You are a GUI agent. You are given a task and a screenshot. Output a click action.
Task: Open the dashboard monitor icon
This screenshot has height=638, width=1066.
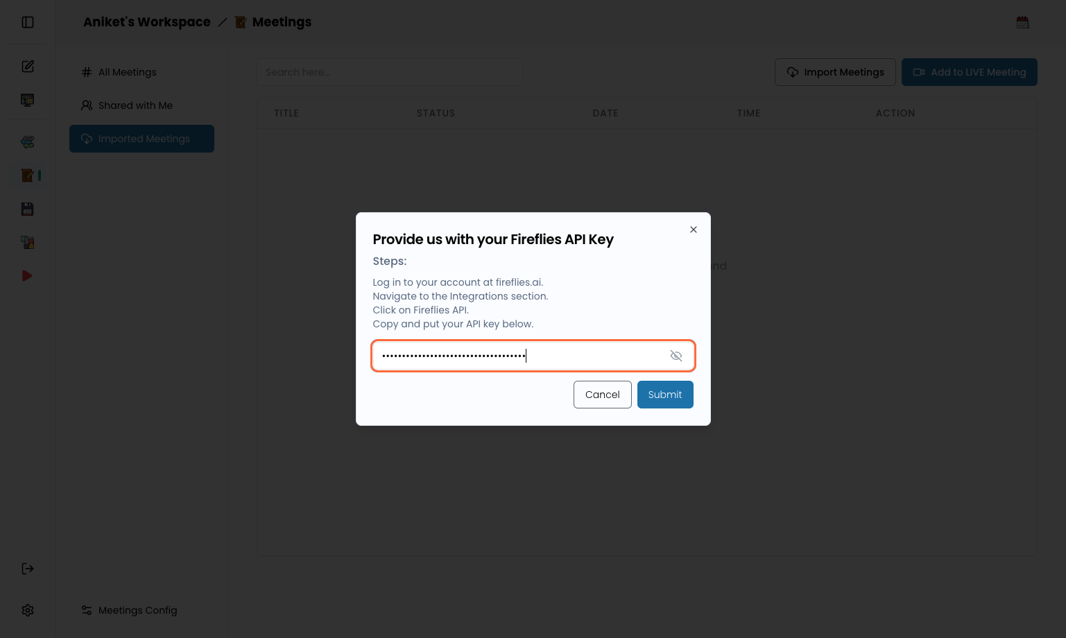click(28, 100)
